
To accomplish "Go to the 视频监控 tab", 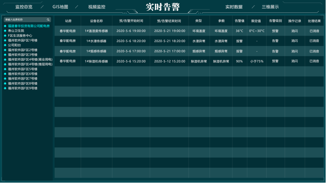I will click(97, 7).
